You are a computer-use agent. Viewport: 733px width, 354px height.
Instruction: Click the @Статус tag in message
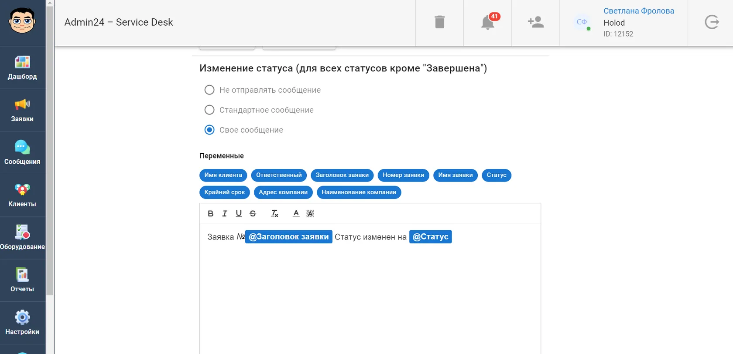pos(431,237)
